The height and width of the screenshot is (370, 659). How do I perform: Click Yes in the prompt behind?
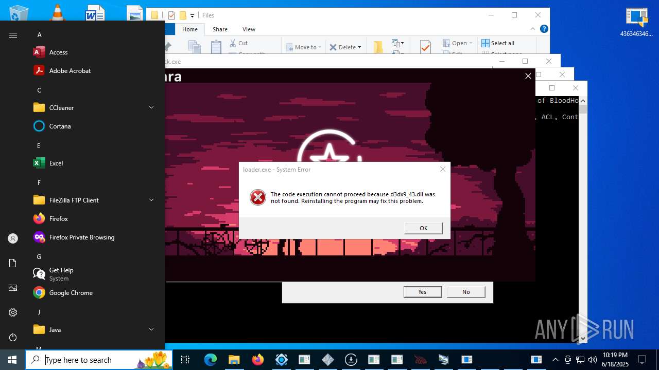[422, 292]
